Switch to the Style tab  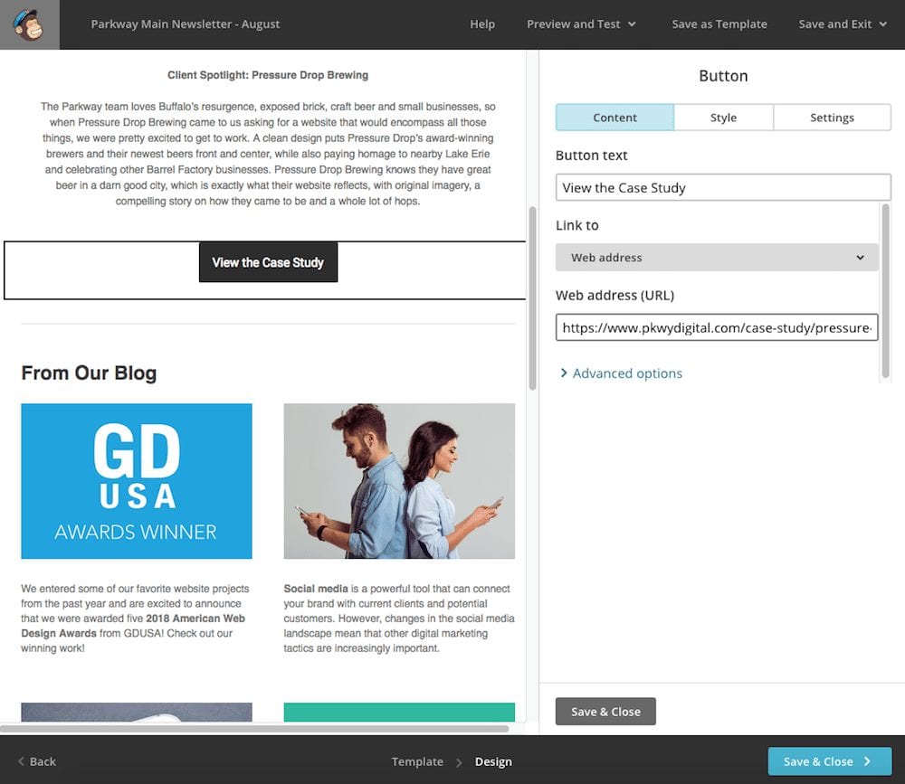point(723,118)
